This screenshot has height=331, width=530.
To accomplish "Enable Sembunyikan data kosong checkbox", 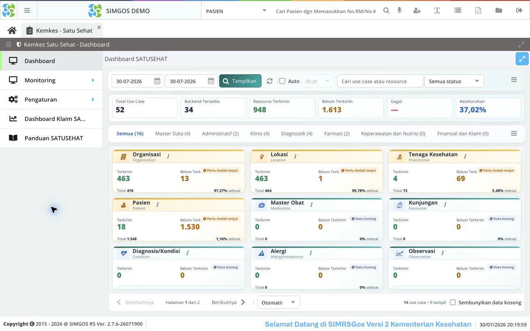I will coord(453,302).
